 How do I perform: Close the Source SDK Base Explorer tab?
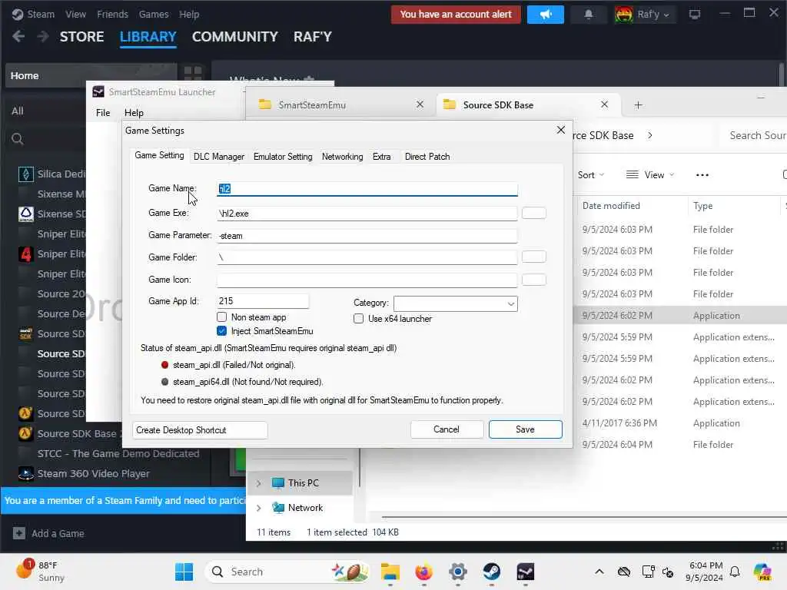(x=604, y=104)
